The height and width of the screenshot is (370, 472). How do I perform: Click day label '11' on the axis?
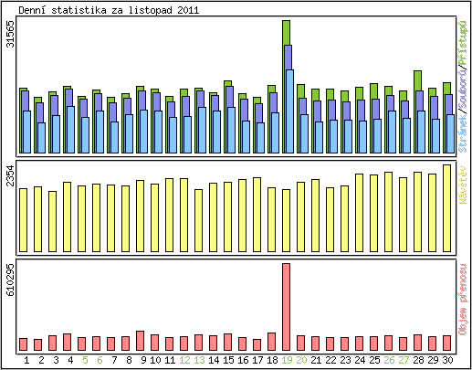[x=170, y=360]
